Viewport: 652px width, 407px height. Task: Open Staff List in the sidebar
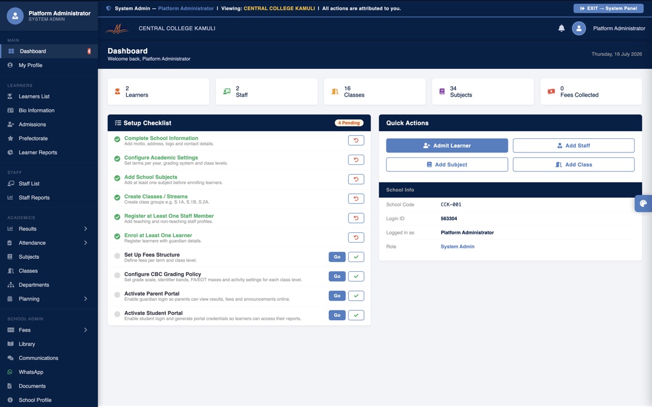coord(49,184)
